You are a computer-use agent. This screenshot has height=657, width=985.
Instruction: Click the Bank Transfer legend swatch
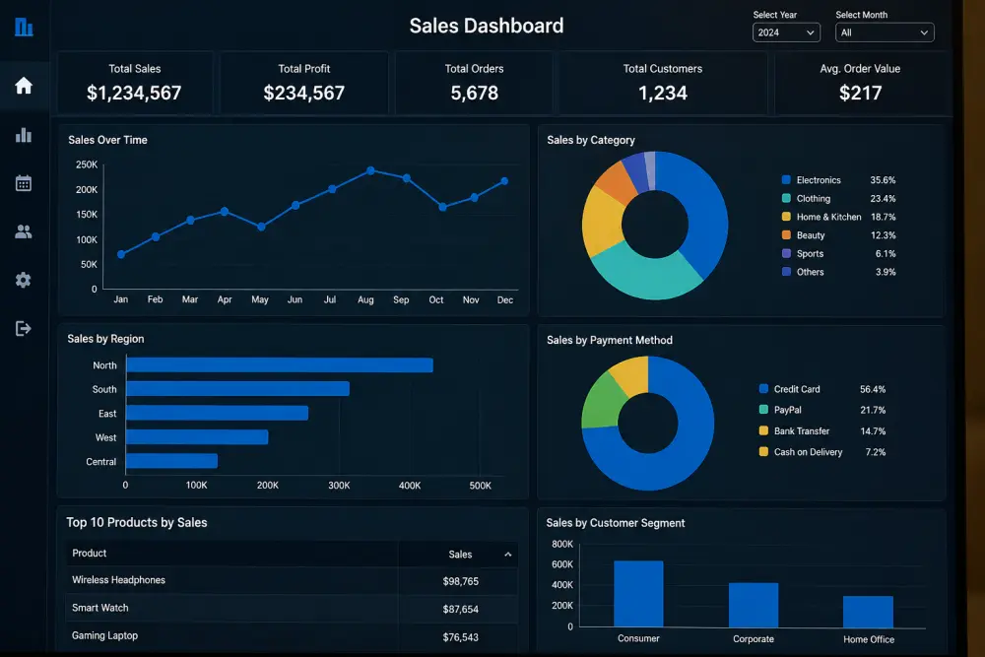pyautogui.click(x=763, y=430)
